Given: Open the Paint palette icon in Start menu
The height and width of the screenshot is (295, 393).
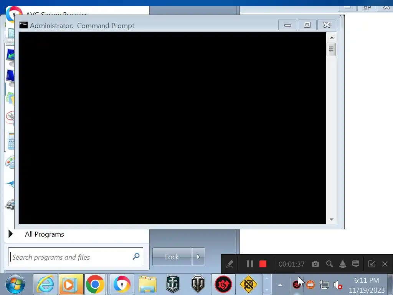Looking at the screenshot, I should (x=10, y=162).
